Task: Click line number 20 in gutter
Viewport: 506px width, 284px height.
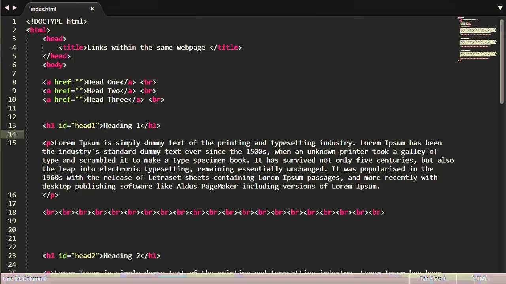Action: pos(12,230)
